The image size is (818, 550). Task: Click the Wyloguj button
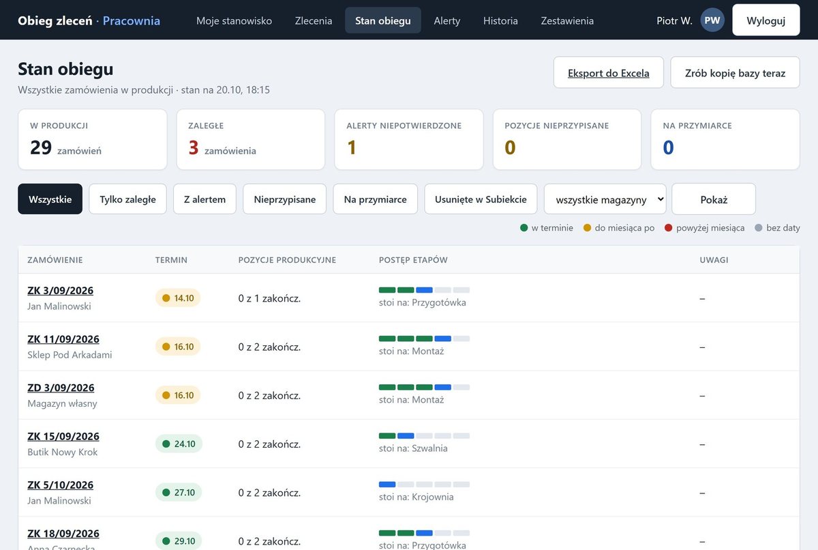pyautogui.click(x=766, y=20)
